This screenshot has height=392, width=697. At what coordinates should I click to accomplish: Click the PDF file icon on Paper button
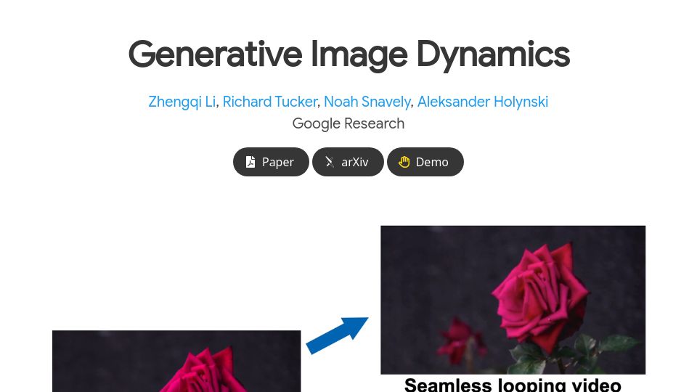click(x=250, y=162)
